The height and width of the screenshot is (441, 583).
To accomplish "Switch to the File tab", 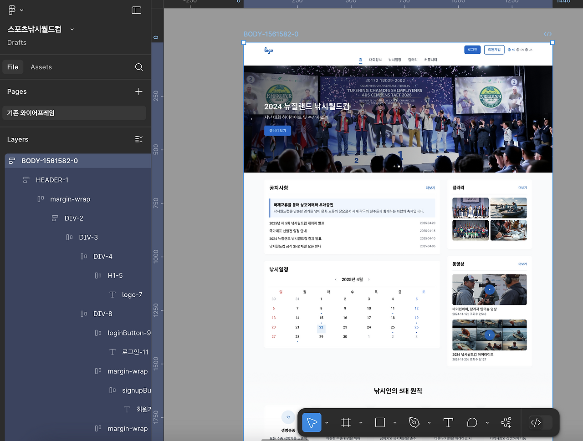I will coord(13,67).
